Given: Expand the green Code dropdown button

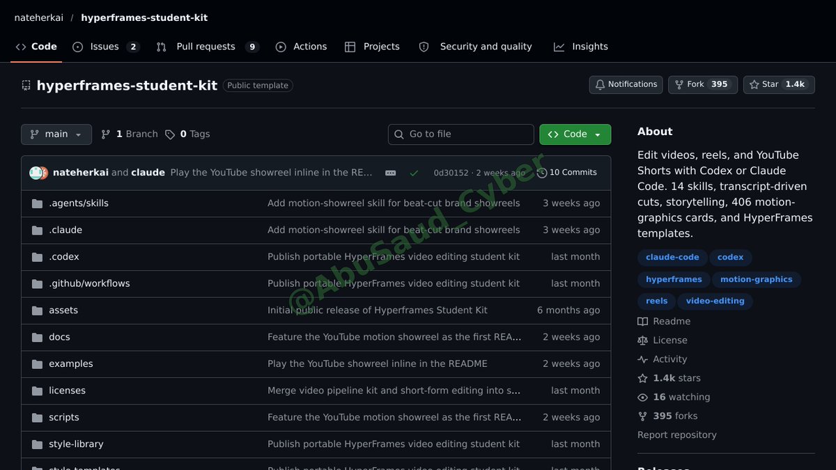Looking at the screenshot, I should [x=575, y=134].
